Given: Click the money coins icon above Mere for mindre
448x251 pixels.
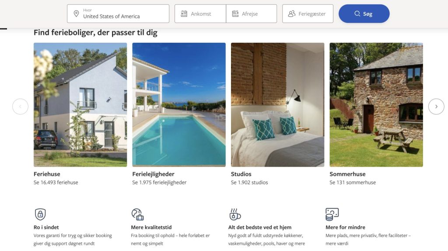Looking at the screenshot, I should click(x=332, y=214).
